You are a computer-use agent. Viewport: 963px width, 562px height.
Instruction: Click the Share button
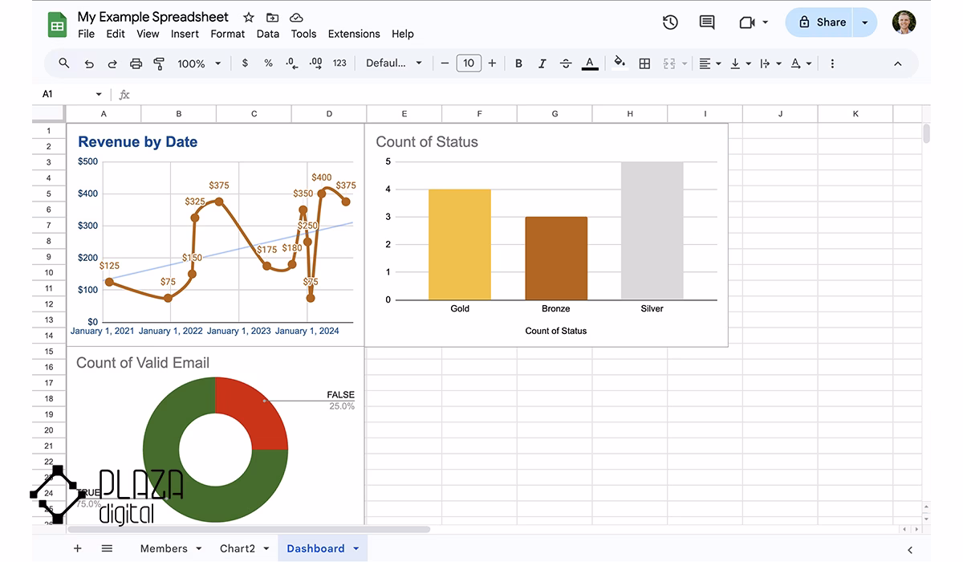(821, 22)
